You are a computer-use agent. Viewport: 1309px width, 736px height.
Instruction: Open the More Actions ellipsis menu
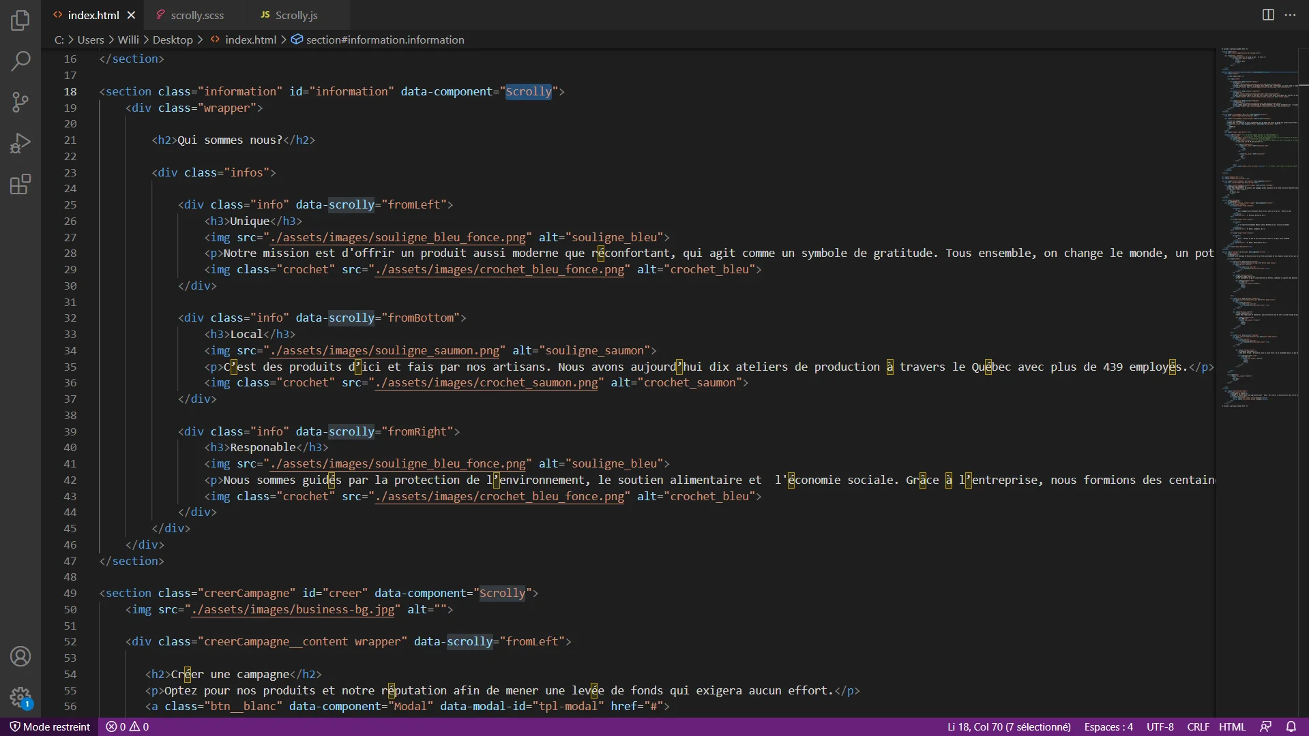coord(1290,15)
